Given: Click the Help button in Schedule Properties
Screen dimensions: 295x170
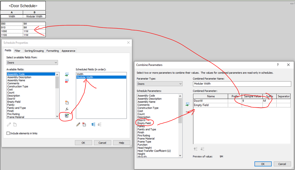Looking at the screenshot, I should point(122,143).
